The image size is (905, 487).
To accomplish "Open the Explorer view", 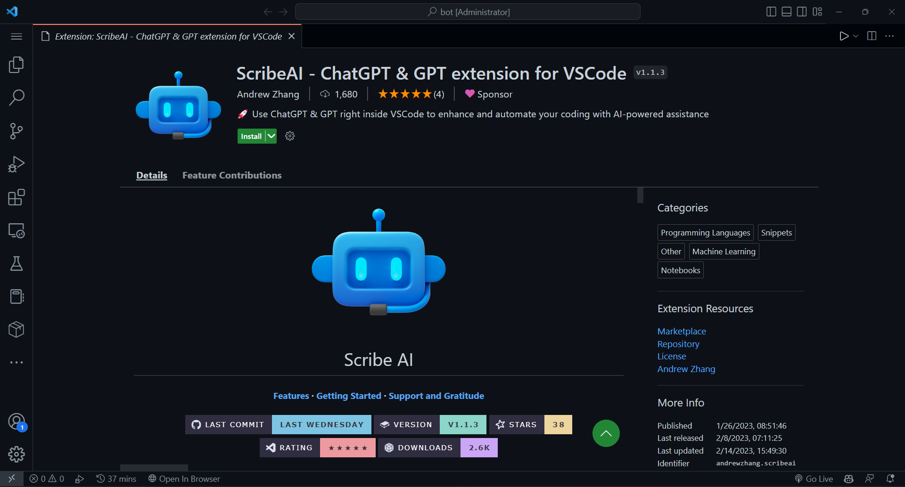I will click(x=16, y=65).
